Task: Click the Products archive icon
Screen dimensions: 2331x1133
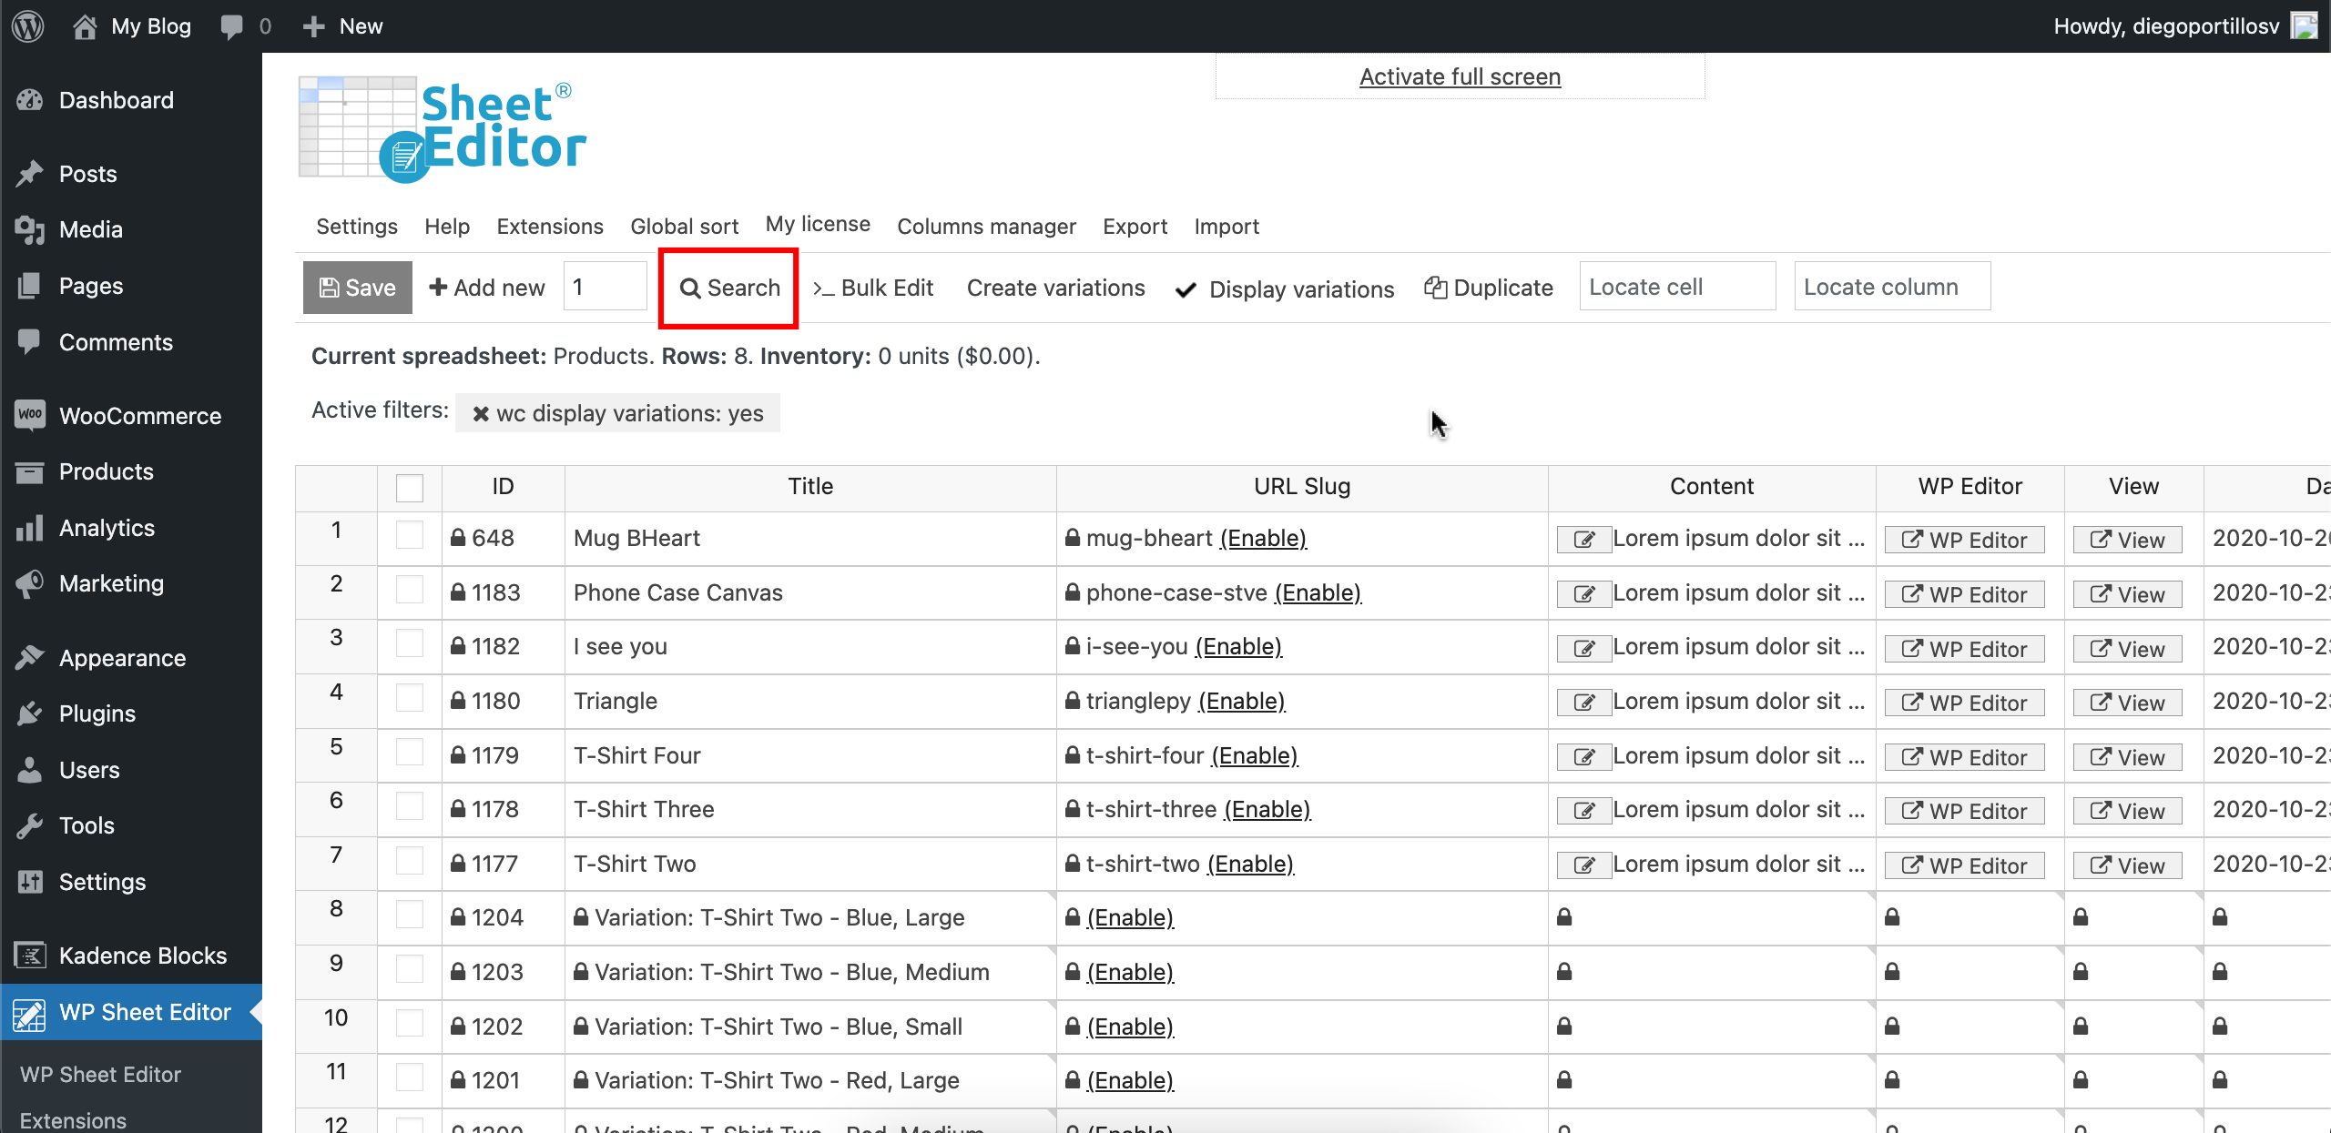Action: (x=30, y=471)
